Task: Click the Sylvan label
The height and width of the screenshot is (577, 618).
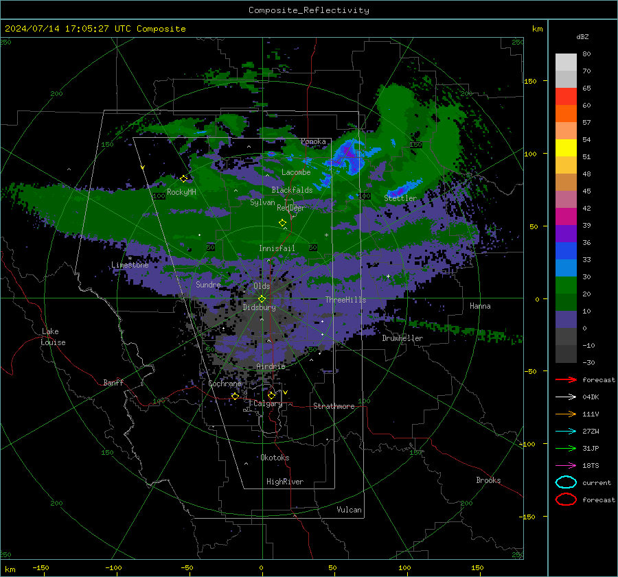Action: 262,202
